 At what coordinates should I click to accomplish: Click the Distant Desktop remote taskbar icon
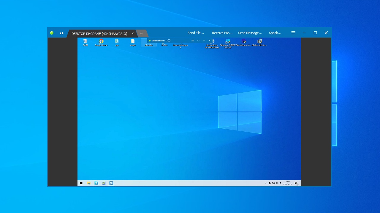coord(111,183)
